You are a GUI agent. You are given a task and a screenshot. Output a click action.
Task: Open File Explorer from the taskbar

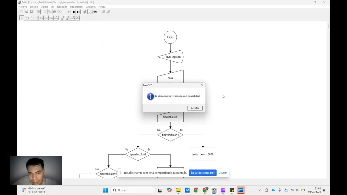click(x=178, y=190)
